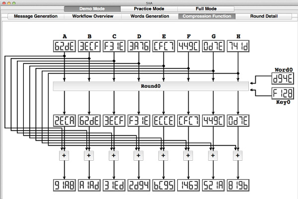Click the plus adder under column A
Viewport: 298px width, 199px height.
(x=65, y=155)
